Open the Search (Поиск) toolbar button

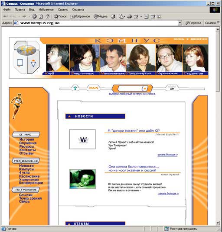[60, 16]
